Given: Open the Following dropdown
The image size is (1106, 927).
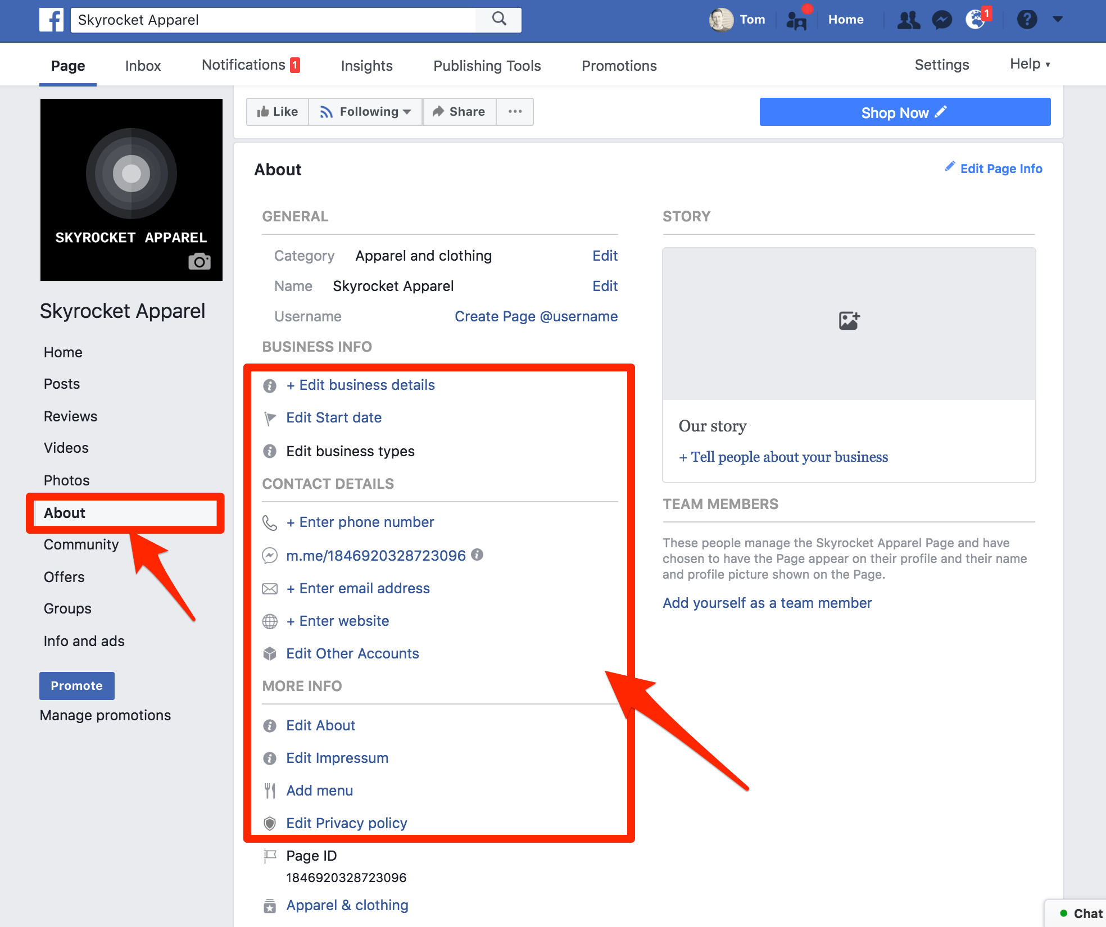Looking at the screenshot, I should [x=366, y=111].
